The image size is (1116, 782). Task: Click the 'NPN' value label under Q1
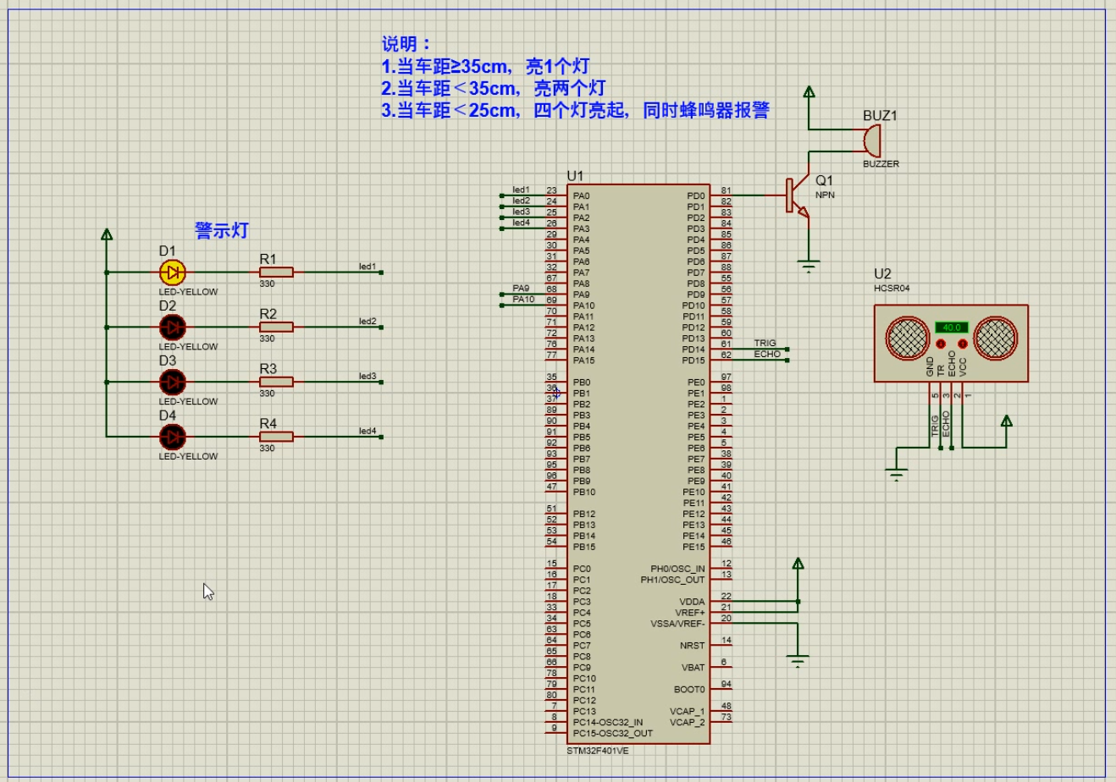[825, 195]
